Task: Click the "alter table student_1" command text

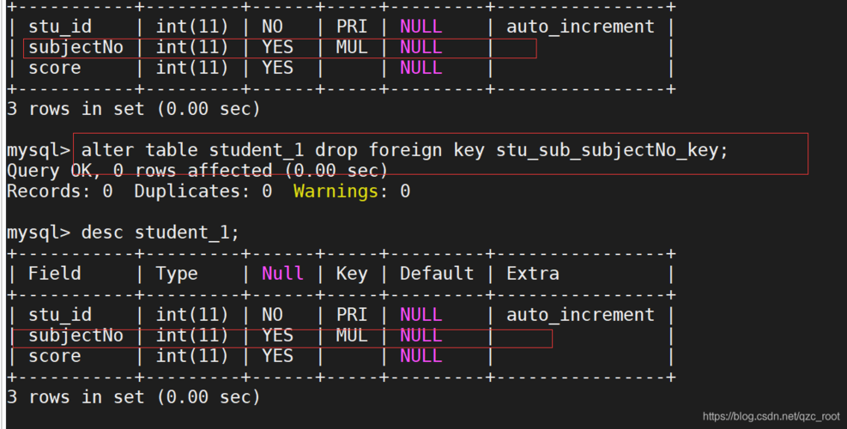Action: tap(192, 150)
